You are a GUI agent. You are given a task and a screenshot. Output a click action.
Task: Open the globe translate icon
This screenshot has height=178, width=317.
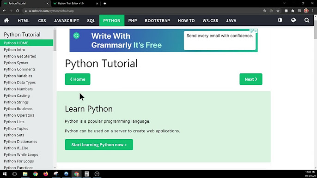point(293,20)
